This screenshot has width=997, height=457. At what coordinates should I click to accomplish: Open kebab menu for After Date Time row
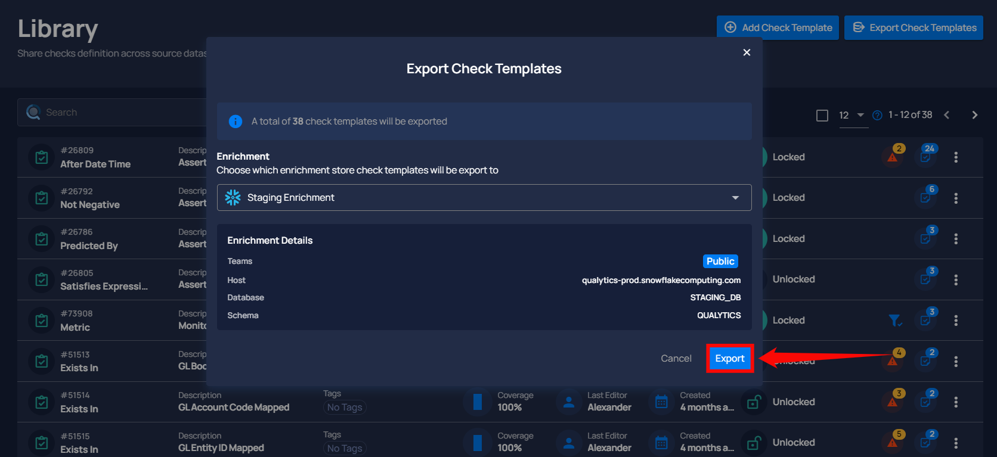pyautogui.click(x=956, y=157)
